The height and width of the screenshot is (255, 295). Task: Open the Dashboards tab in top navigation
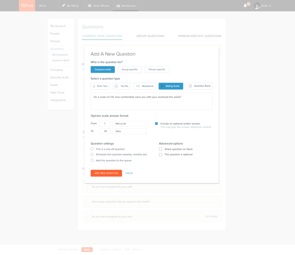tap(125, 6)
